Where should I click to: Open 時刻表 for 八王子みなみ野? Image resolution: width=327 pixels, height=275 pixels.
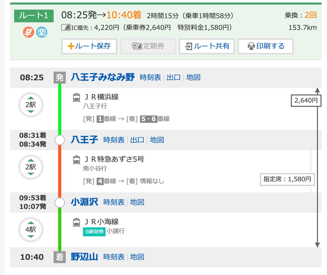click(x=150, y=77)
